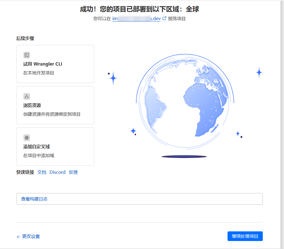
Task: Click the 在本地开发项目 description text
Action: point(39,73)
